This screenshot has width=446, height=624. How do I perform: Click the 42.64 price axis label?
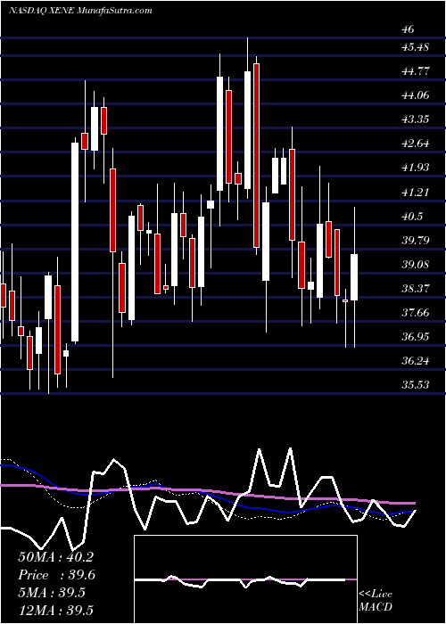[x=416, y=144]
